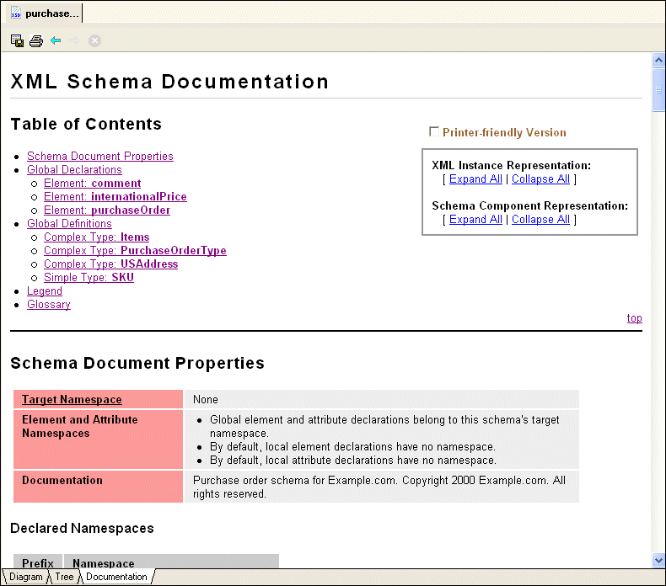The height and width of the screenshot is (586, 666).
Task: Click the Target Namespace glossary link
Action: 72,400
